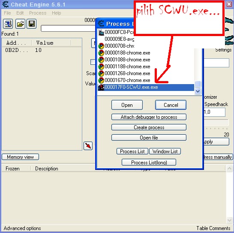Viewport: 234px width, 233px height.
Task: Click Attach debugger to process
Action: (x=149, y=117)
